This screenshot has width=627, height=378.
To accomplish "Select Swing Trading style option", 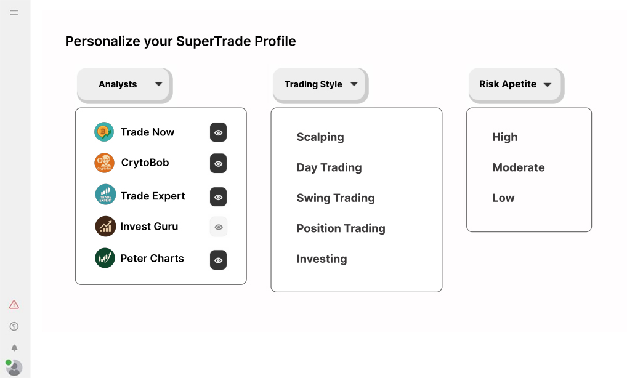I will pyautogui.click(x=336, y=198).
